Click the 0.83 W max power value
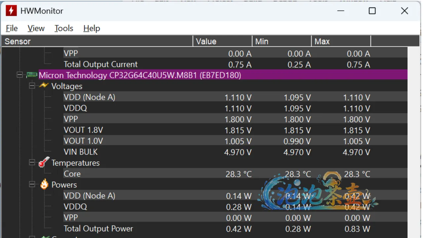Image resolution: width=423 pixels, height=238 pixels. tap(357, 229)
